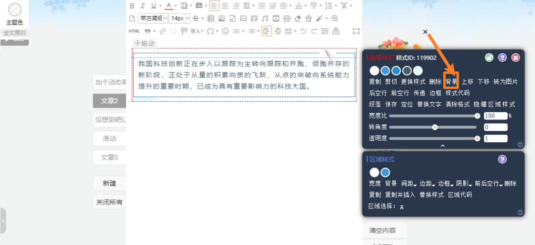535x245 pixels.
Task: Click the 转角度 slider handle
Action: click(435, 127)
